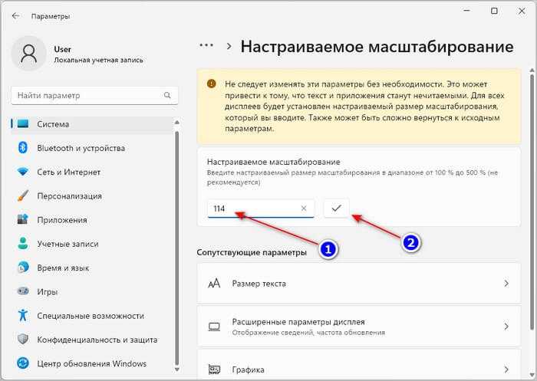Close the Параметры window
Screen dimensions: 537x381
click(522, 11)
